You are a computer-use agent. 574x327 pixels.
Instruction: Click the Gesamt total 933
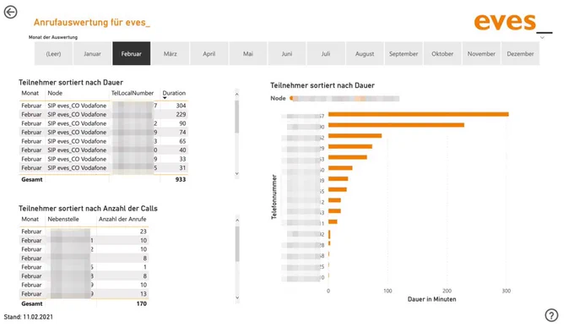[181, 180]
